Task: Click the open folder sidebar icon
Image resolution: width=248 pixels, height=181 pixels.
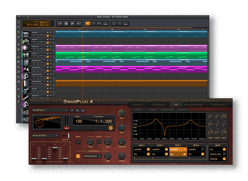Action: [x=19, y=27]
